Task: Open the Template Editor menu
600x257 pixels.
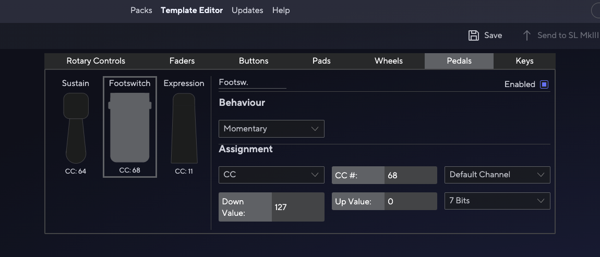Action: (x=191, y=10)
